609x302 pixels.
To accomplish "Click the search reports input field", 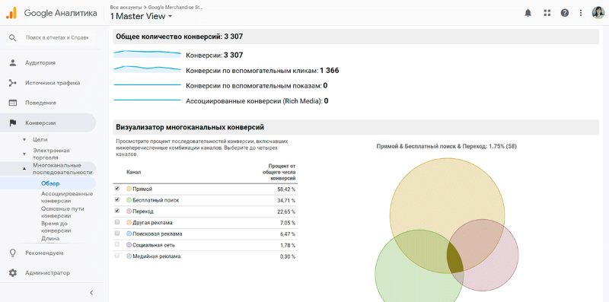I will point(57,37).
